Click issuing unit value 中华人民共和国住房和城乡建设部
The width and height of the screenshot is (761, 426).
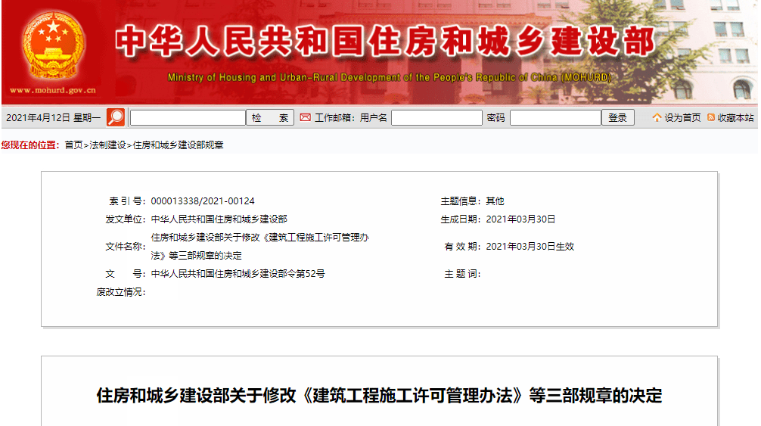tap(219, 219)
